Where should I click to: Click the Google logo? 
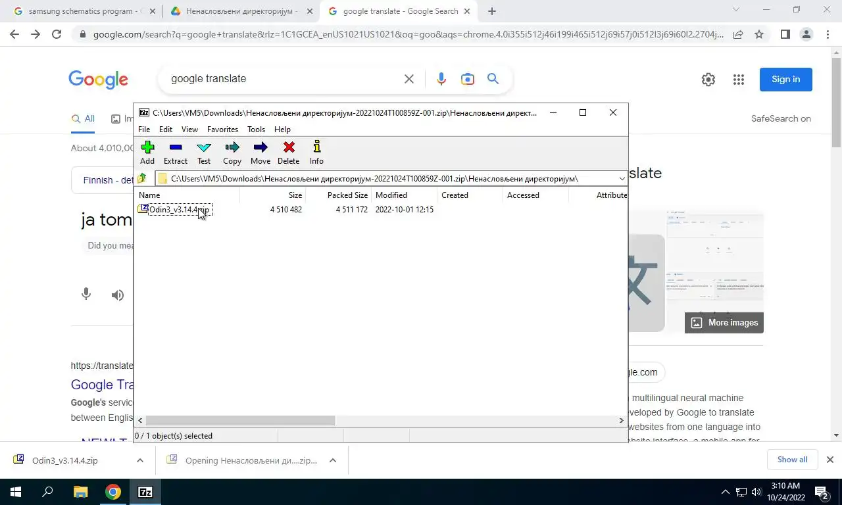[98, 80]
